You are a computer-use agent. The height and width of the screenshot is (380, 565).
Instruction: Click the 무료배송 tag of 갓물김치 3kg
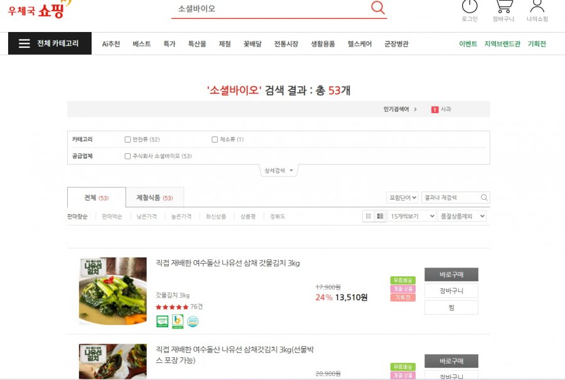pos(403,280)
